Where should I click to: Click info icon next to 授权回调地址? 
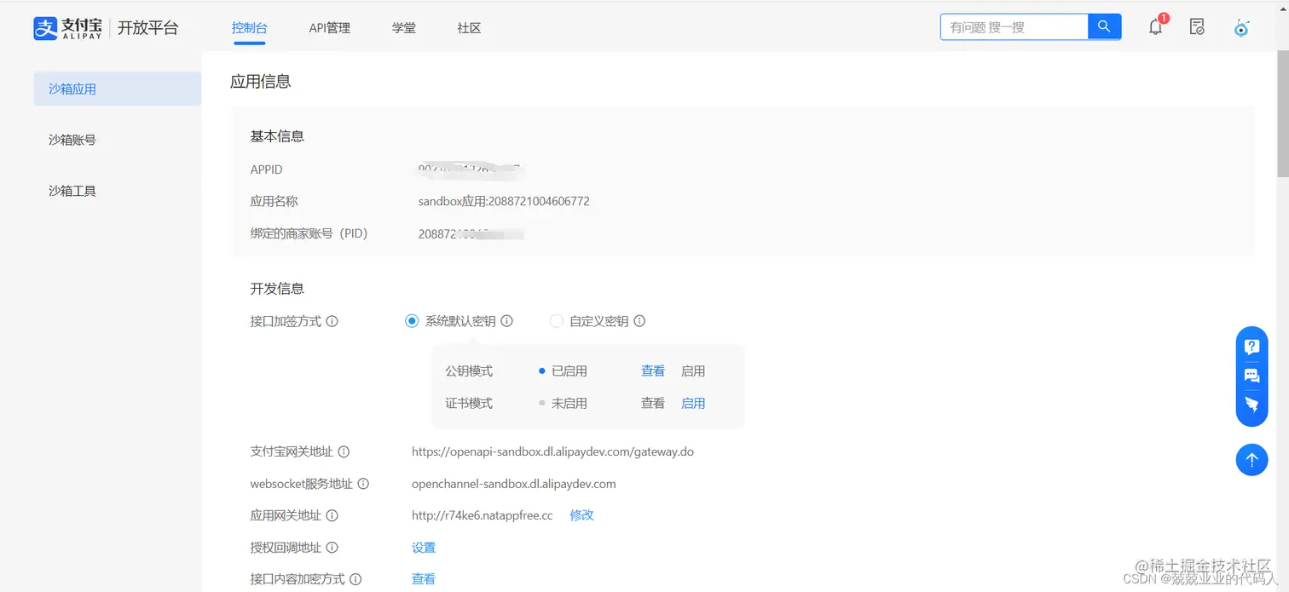tap(332, 548)
